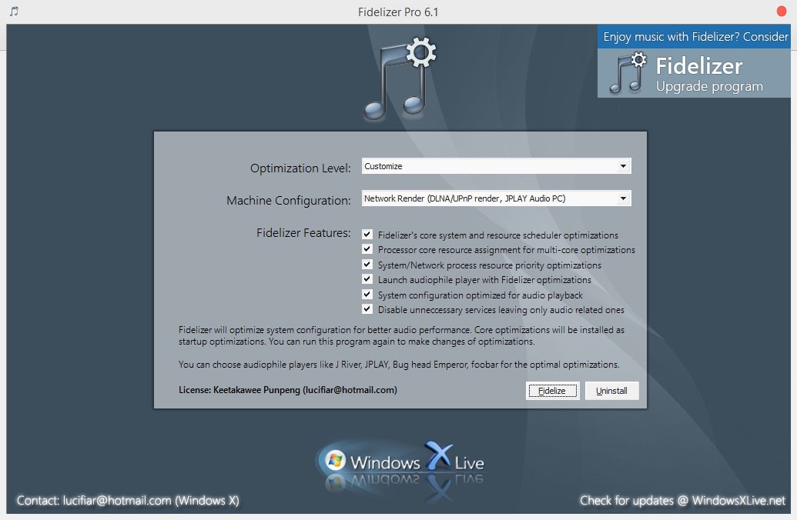Expand the Machine Configuration dropdown
Viewport: 797px width, 520px height.
click(496, 198)
